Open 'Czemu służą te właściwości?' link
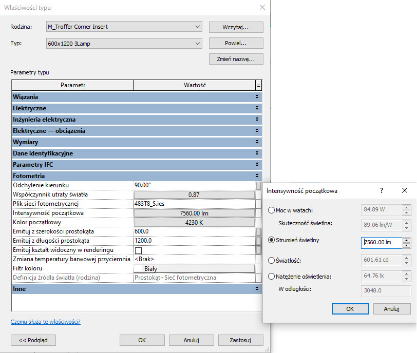The width and height of the screenshot is (417, 353). click(x=46, y=322)
